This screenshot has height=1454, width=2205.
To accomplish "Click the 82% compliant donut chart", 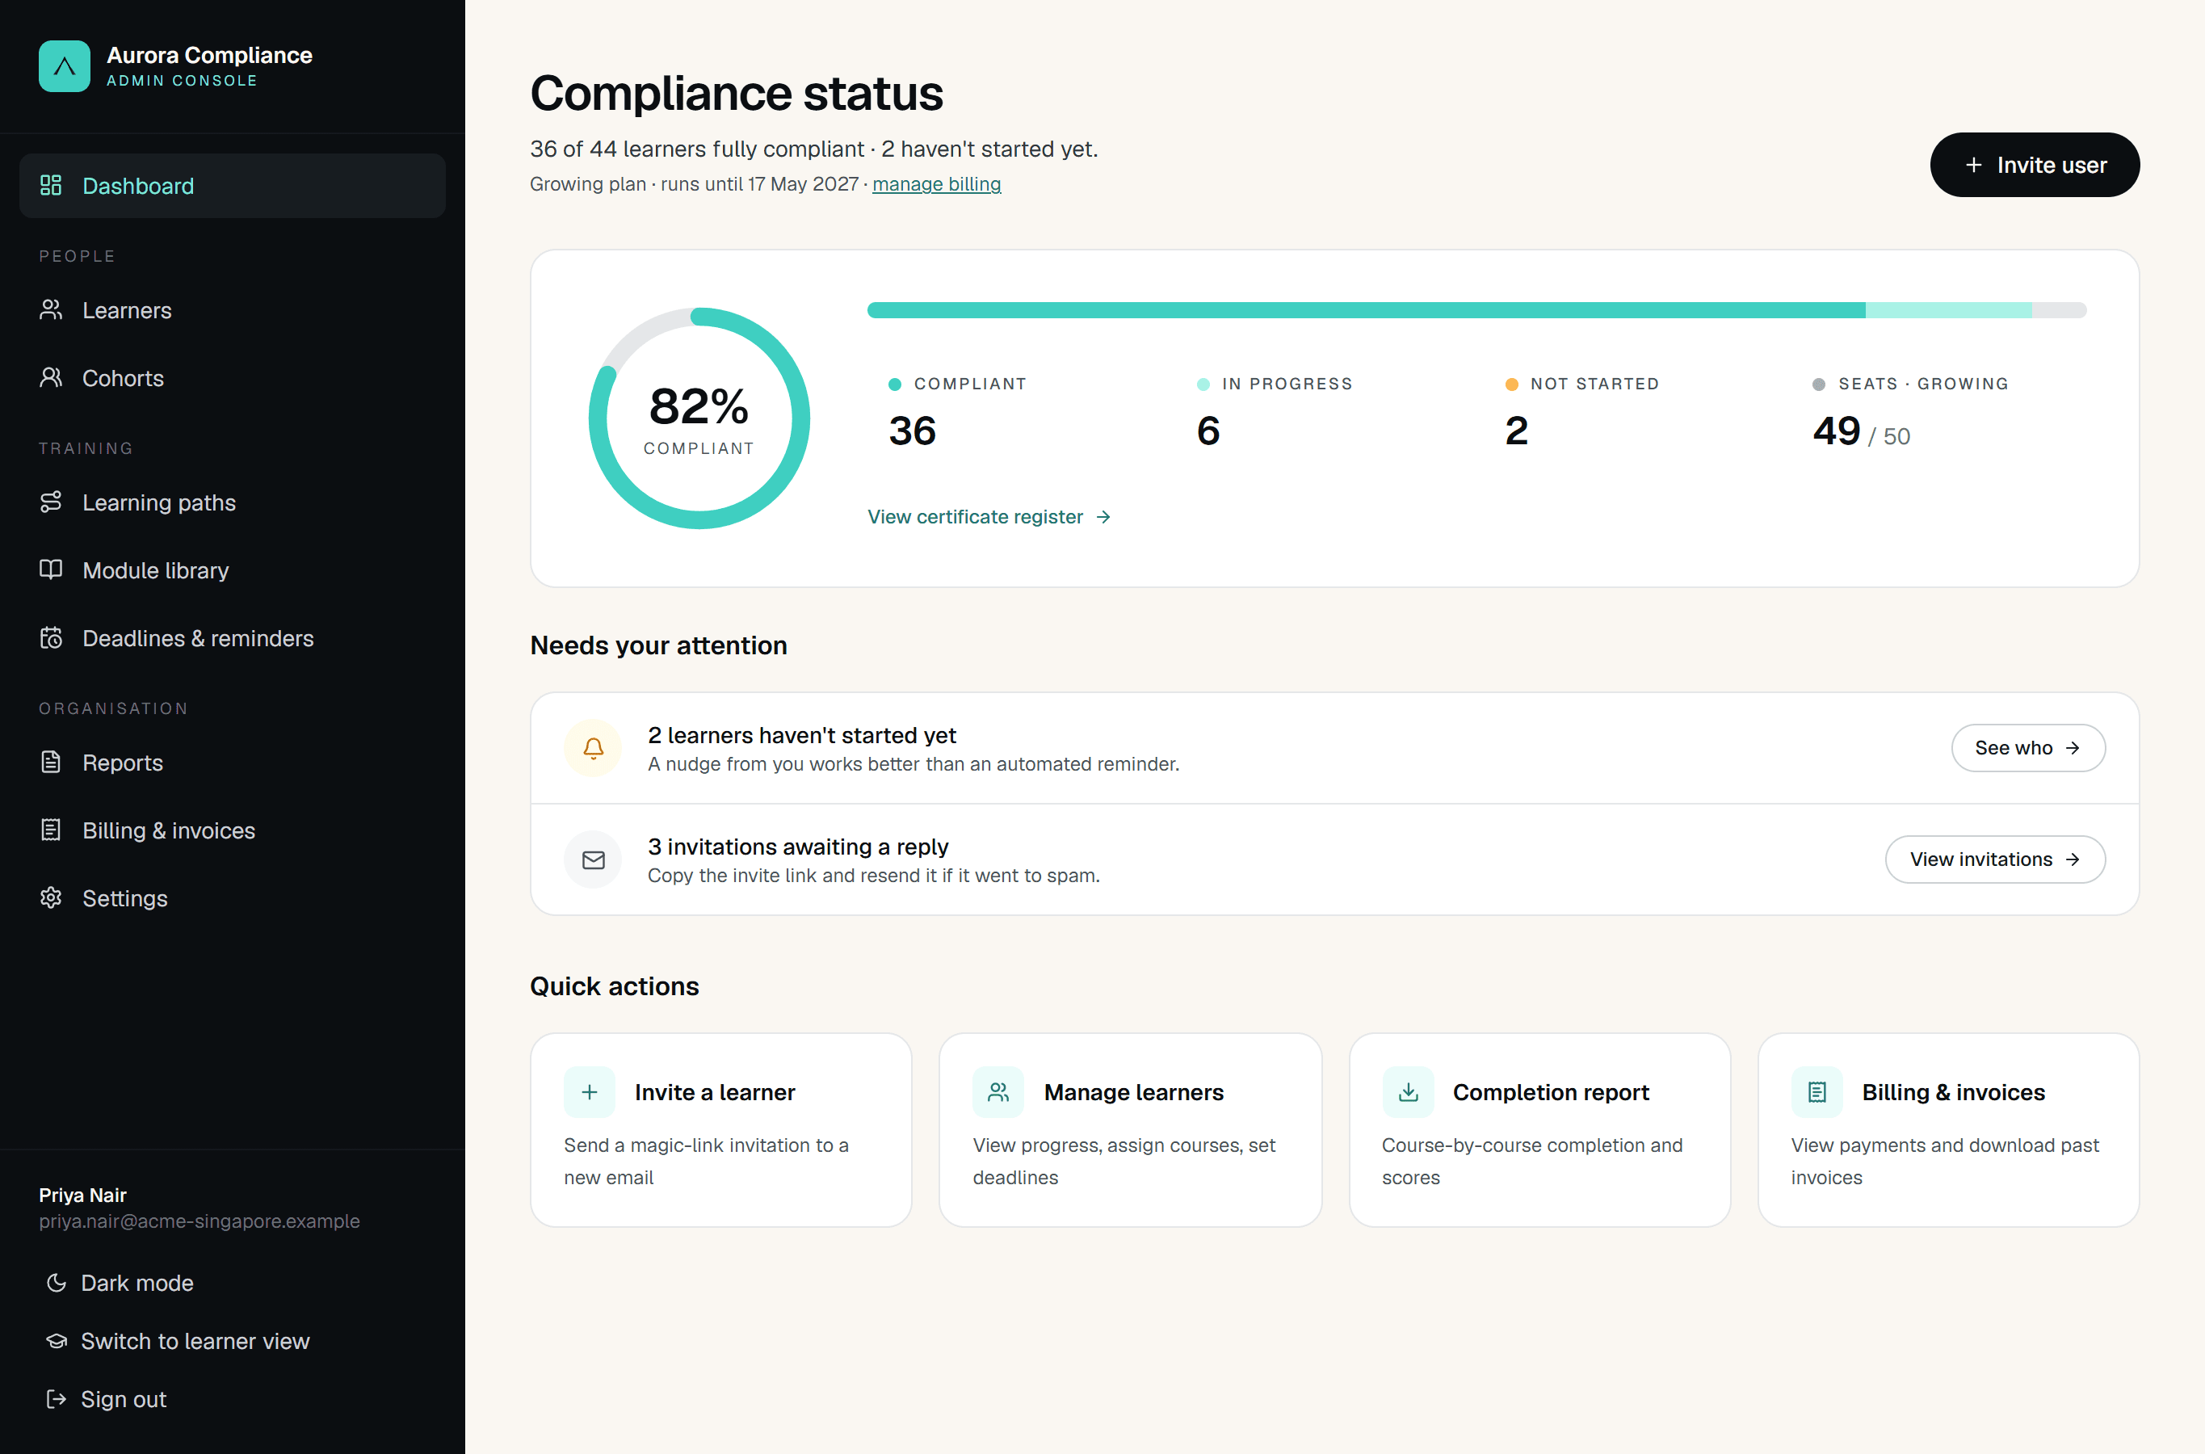I will click(699, 418).
